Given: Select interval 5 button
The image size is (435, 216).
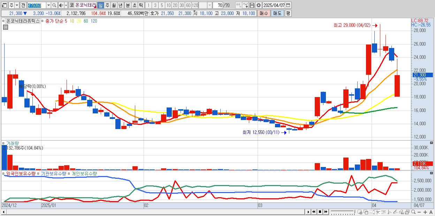Looking at the screenshot, I should click(162, 5).
